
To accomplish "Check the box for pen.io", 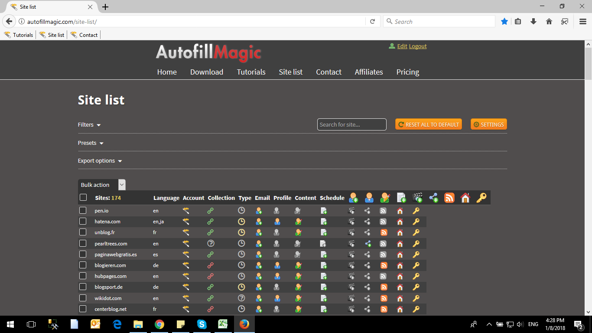I will pos(83,210).
